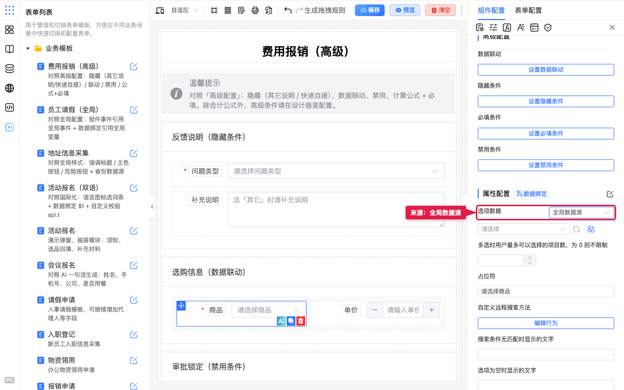Open the 请选择商品 dropdown
This screenshot has height=390, width=624.
[x=269, y=310]
